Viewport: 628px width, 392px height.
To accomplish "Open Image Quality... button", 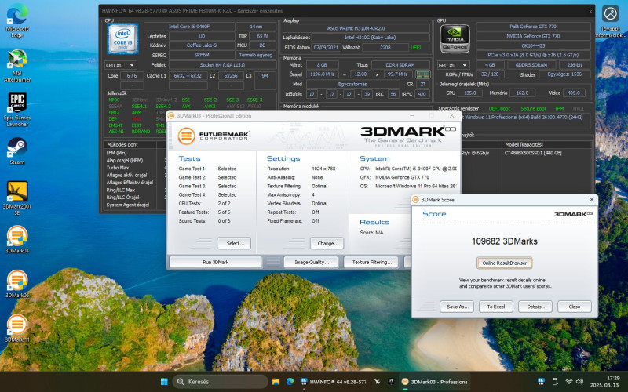I will click(x=312, y=263).
